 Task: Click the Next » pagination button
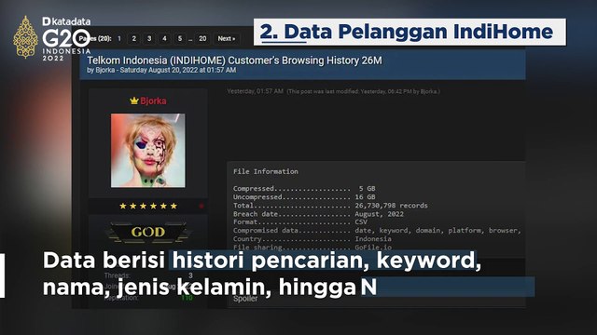227,38
